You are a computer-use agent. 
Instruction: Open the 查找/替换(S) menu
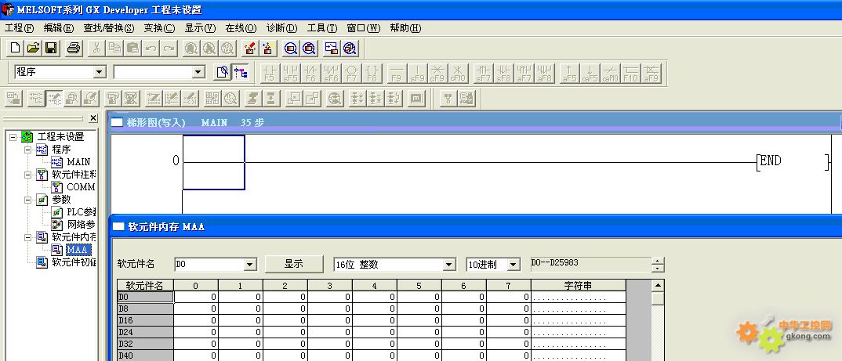[x=108, y=28]
